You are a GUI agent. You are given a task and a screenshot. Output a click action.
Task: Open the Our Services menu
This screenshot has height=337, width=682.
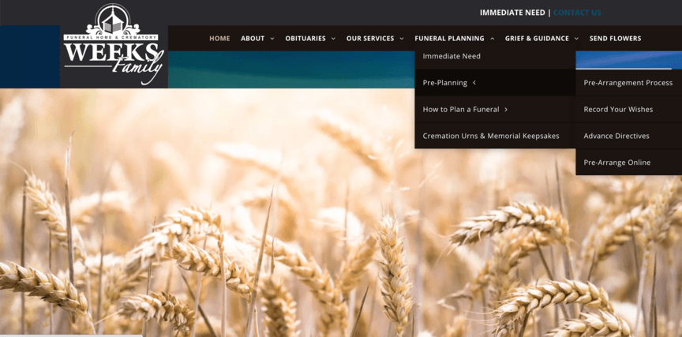click(370, 38)
